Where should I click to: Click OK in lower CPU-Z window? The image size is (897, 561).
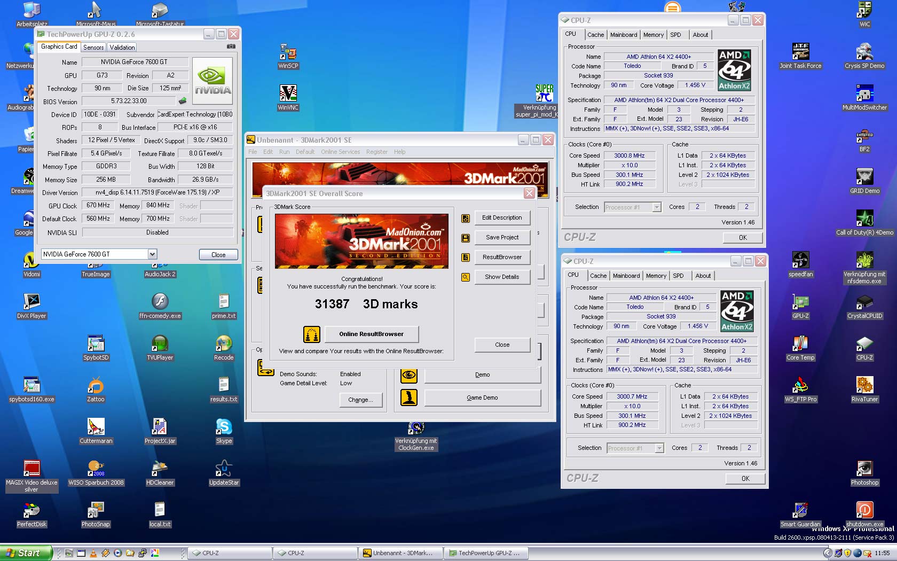745,479
